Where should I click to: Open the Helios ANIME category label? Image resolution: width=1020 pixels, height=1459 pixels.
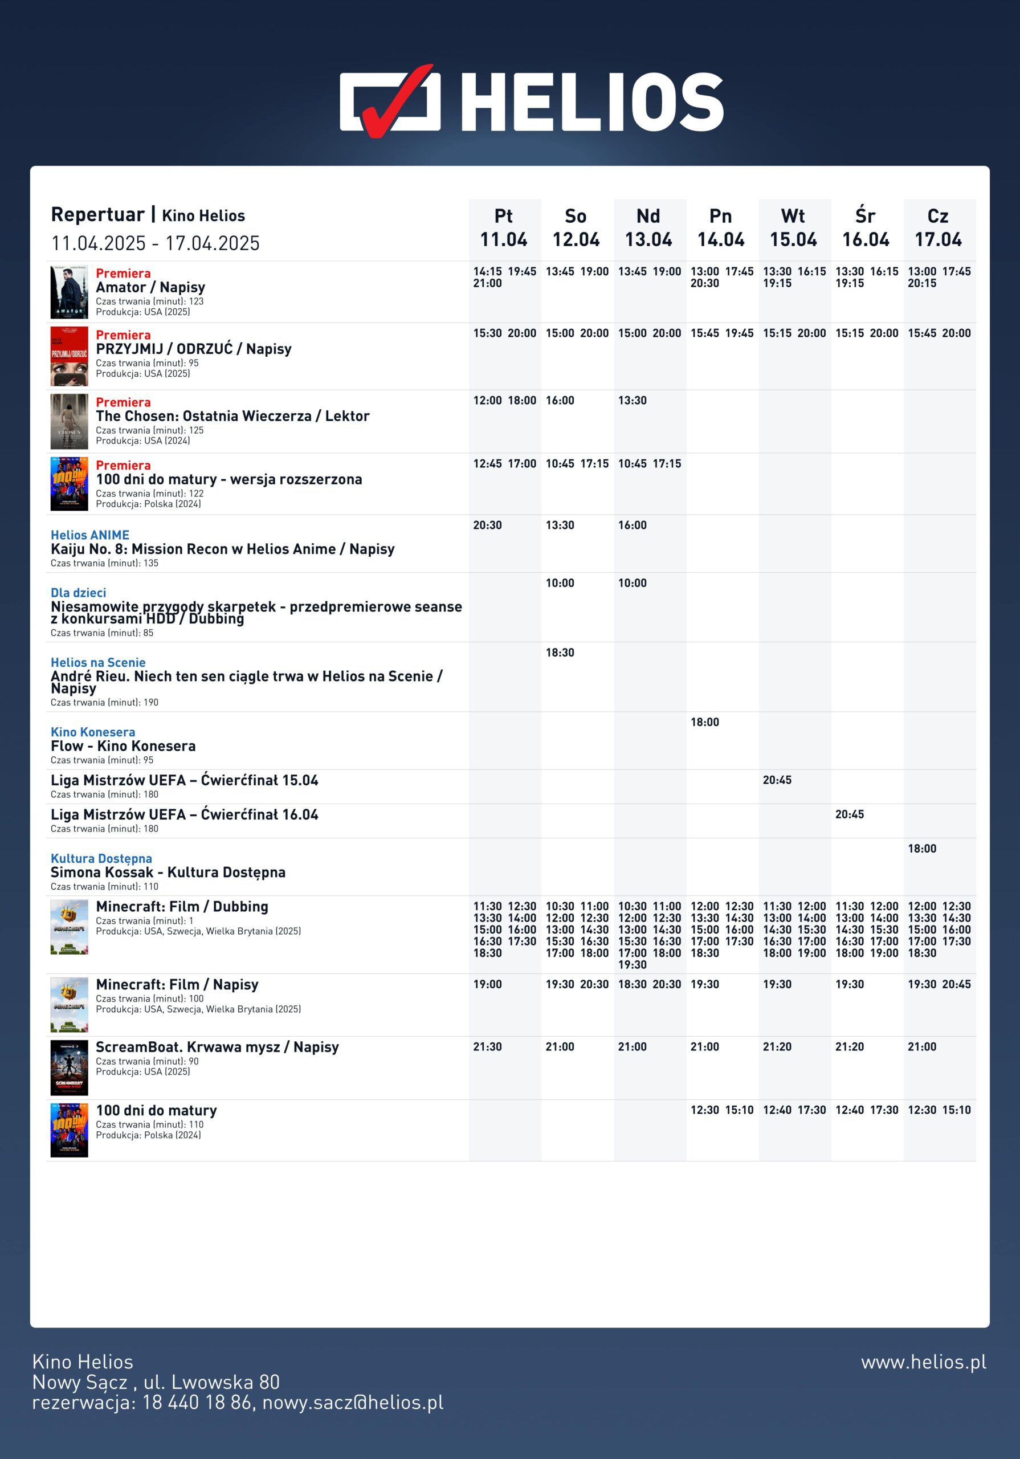tap(89, 535)
